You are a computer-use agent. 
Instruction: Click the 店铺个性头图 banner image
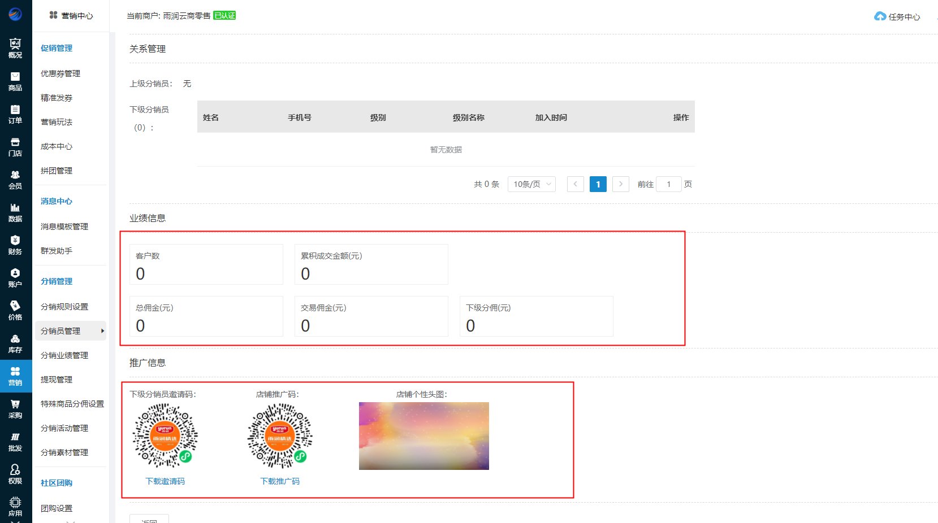pos(424,436)
